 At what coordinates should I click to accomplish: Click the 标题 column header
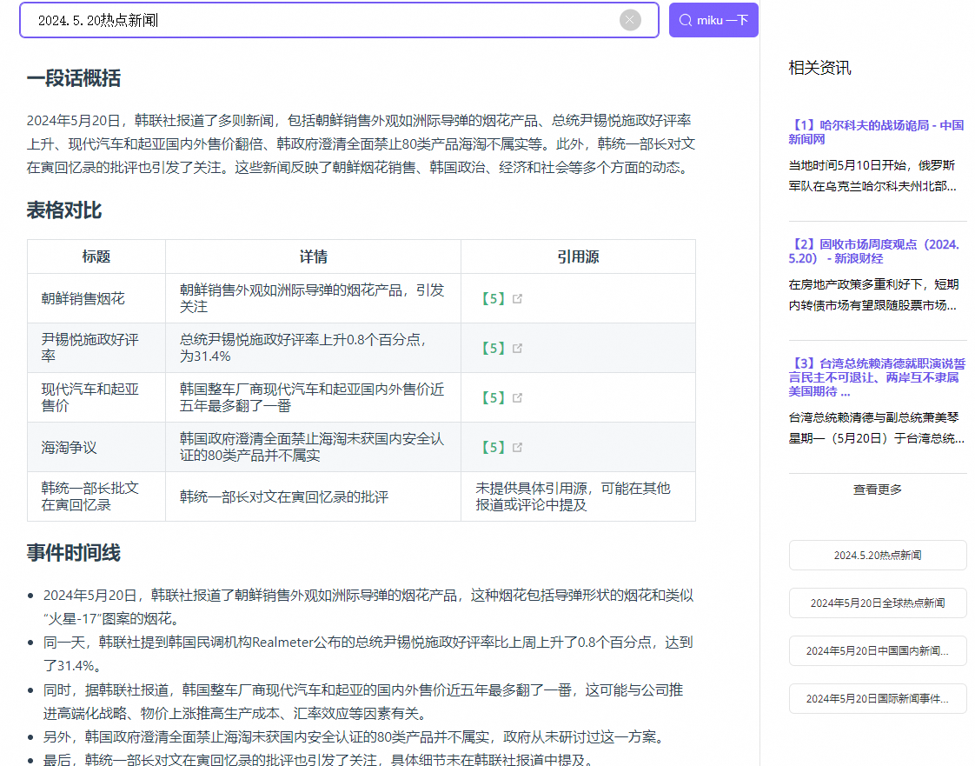[x=96, y=256]
